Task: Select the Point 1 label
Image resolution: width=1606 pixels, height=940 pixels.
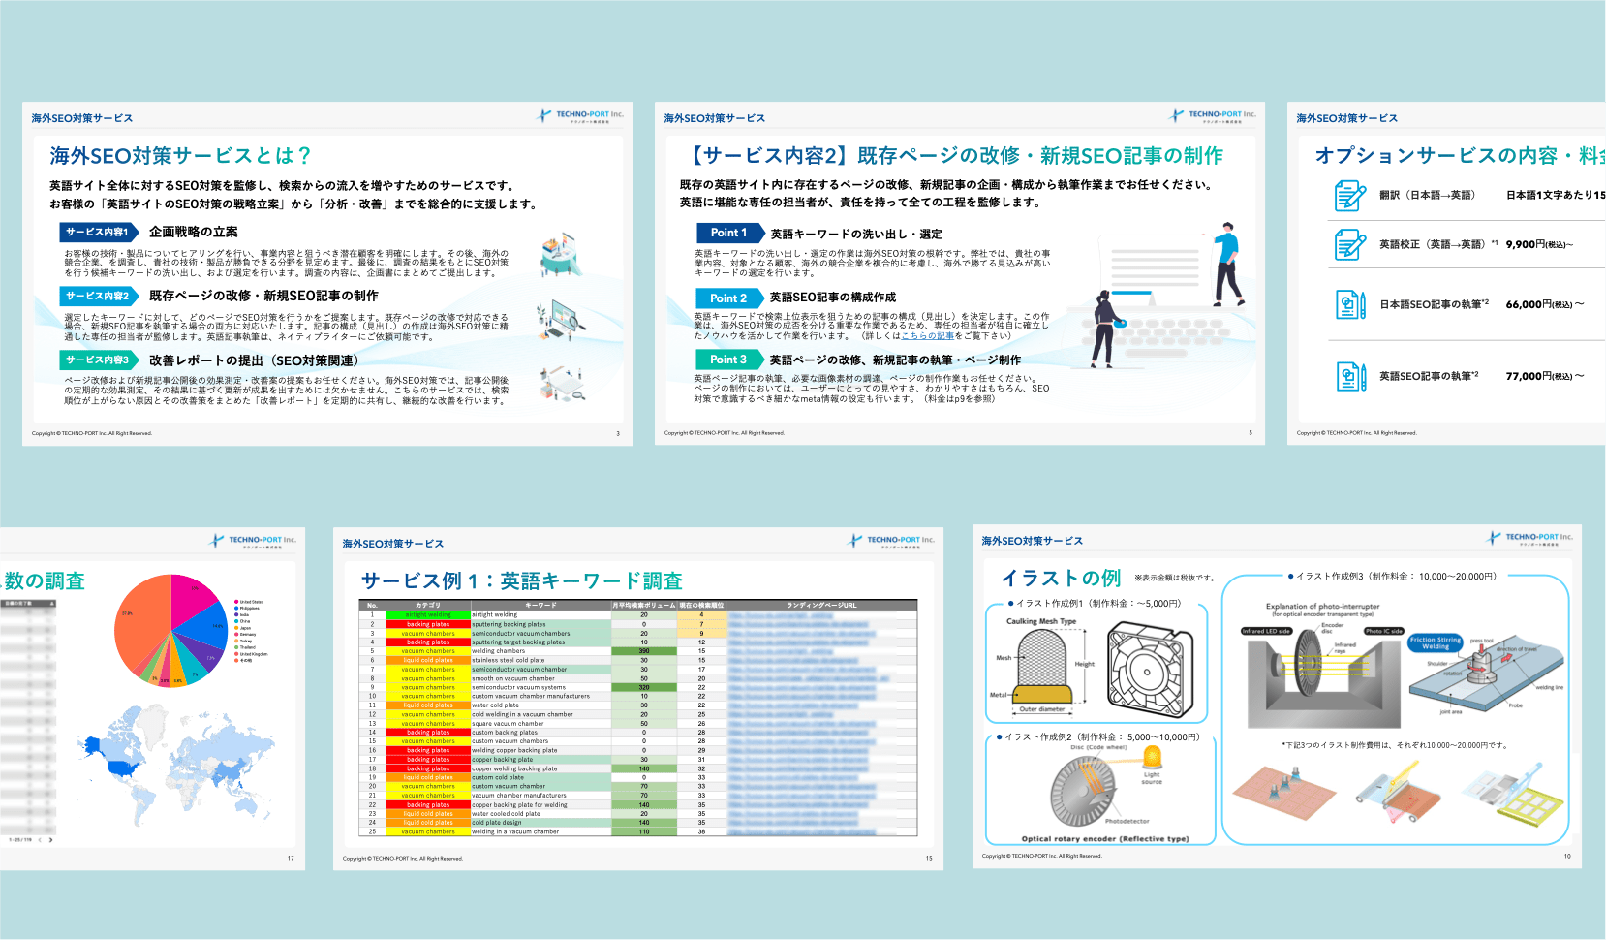Action: (728, 234)
